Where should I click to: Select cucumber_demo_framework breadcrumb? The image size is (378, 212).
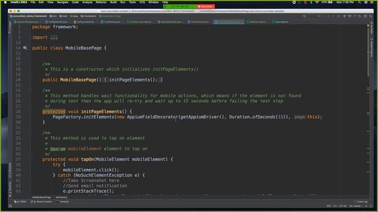[x=28, y=16]
